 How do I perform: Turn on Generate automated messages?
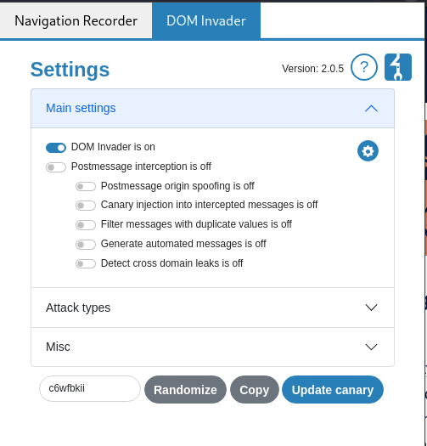tap(86, 245)
